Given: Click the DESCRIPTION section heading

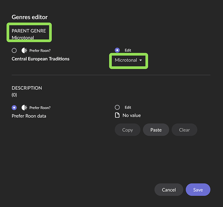Looking at the screenshot, I should click(x=27, y=88).
